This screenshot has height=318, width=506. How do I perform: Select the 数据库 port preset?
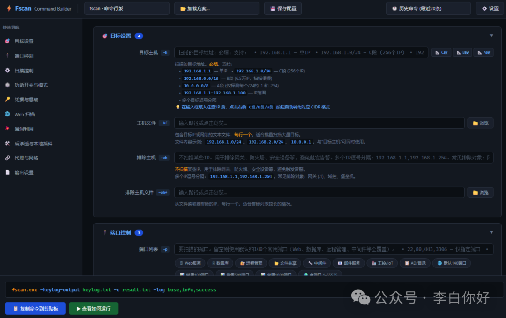point(220,263)
